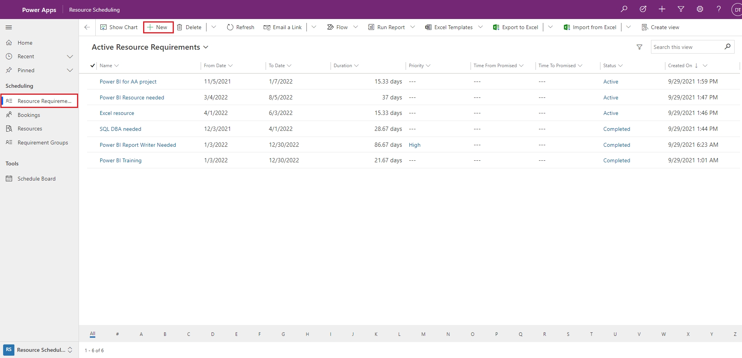Click Completed status of SQL DBA needed

pyautogui.click(x=617, y=129)
